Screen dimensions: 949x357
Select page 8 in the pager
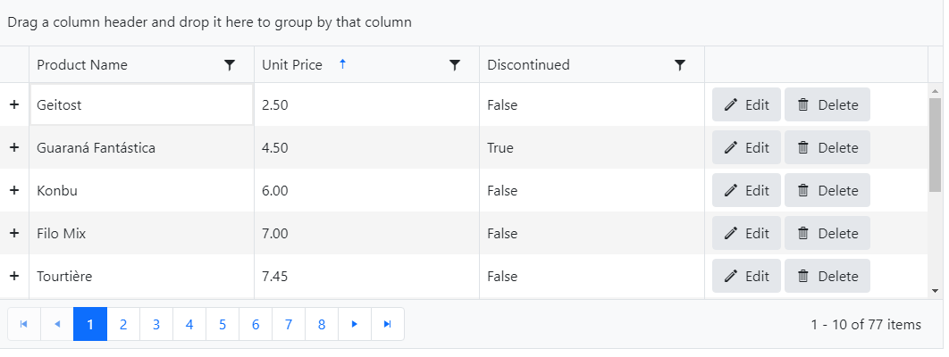coord(322,324)
